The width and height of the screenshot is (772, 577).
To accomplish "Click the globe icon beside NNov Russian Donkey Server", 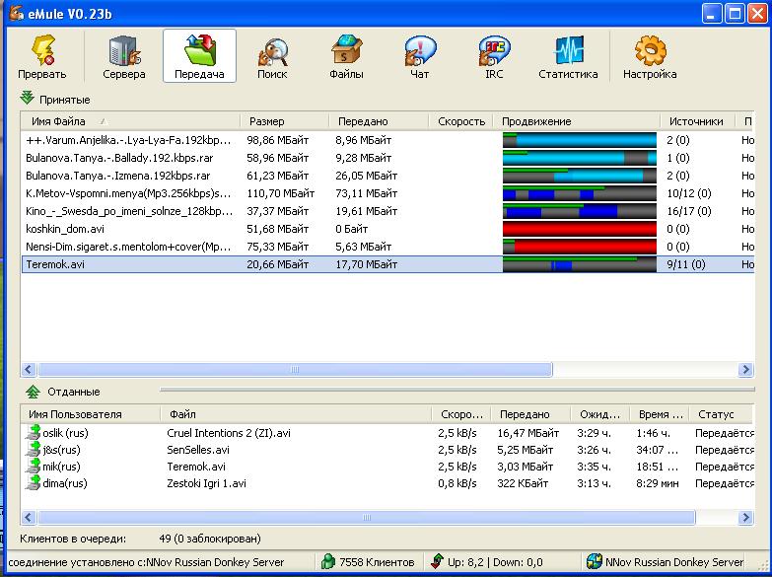I will click(595, 561).
